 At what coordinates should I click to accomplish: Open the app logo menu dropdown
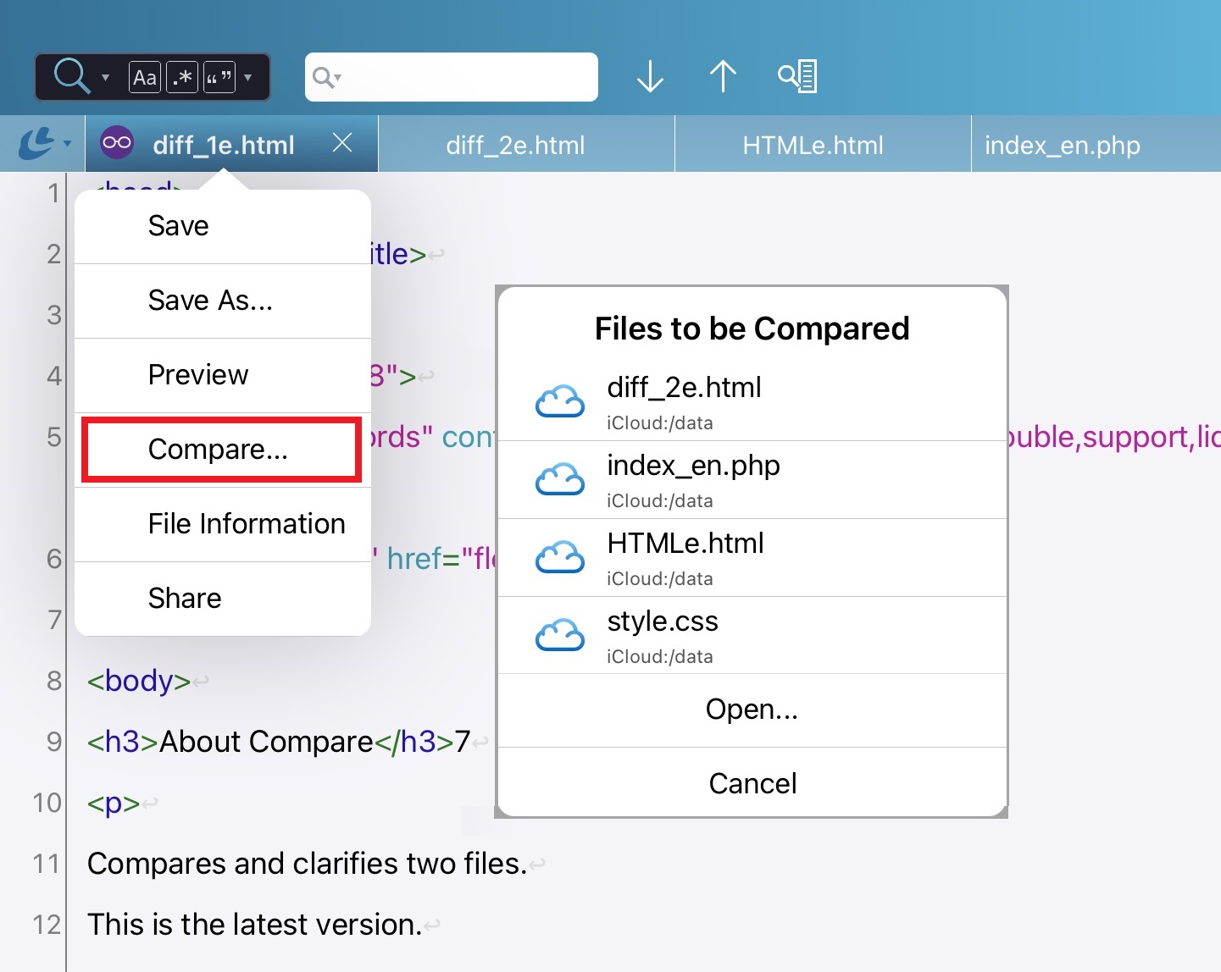(43, 144)
